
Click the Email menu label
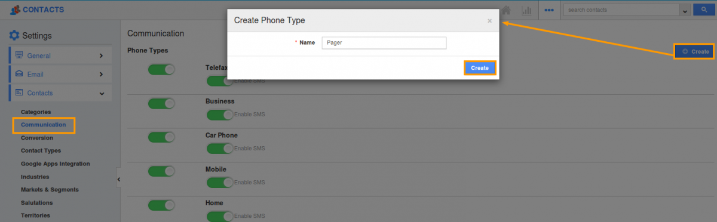[35, 75]
